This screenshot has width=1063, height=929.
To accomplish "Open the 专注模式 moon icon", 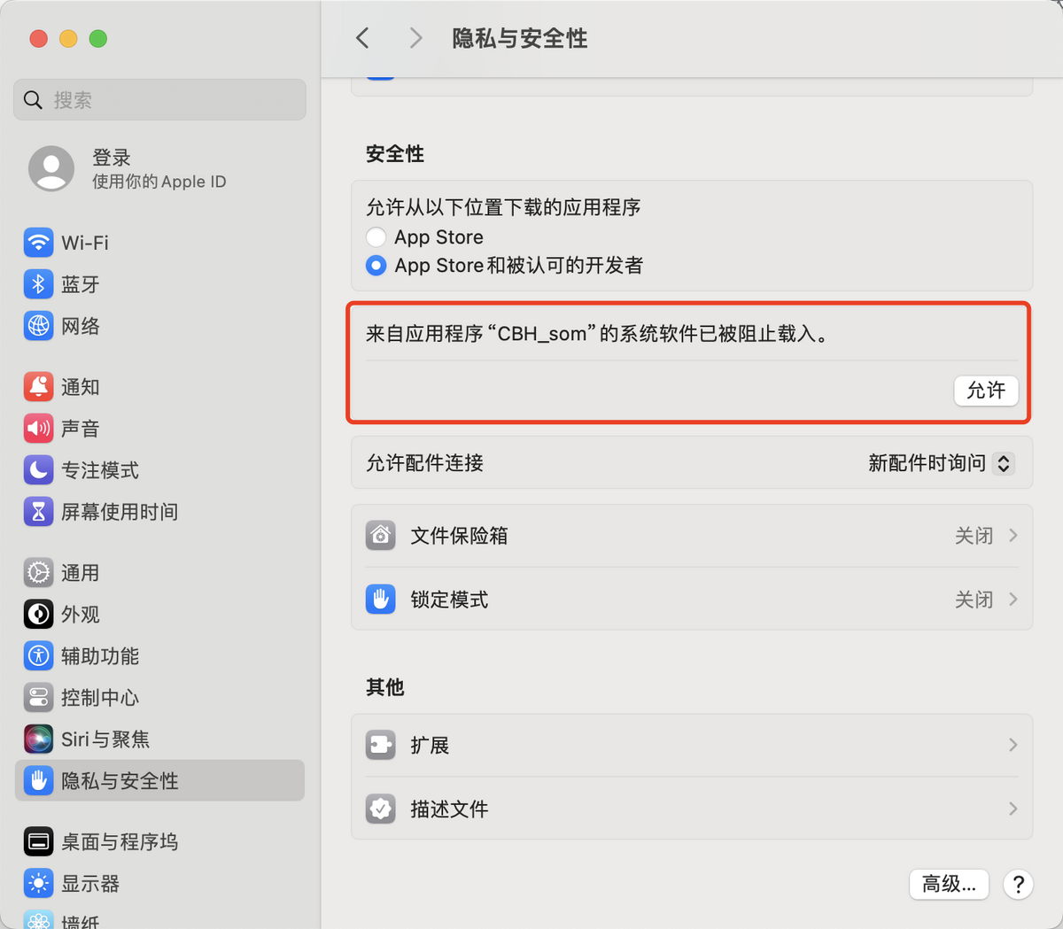I will point(38,470).
